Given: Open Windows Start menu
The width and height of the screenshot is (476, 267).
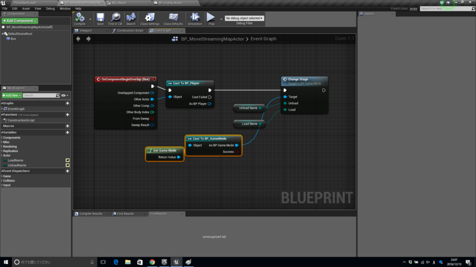Looking at the screenshot, I should [x=5, y=262].
